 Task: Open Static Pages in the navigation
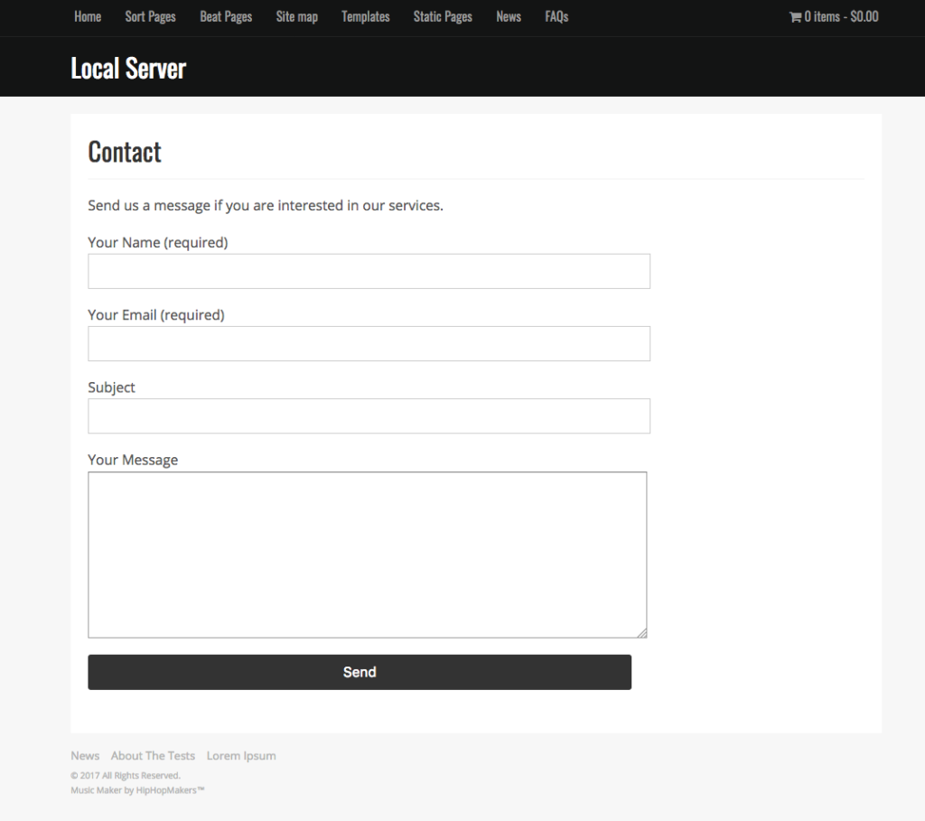tap(443, 16)
